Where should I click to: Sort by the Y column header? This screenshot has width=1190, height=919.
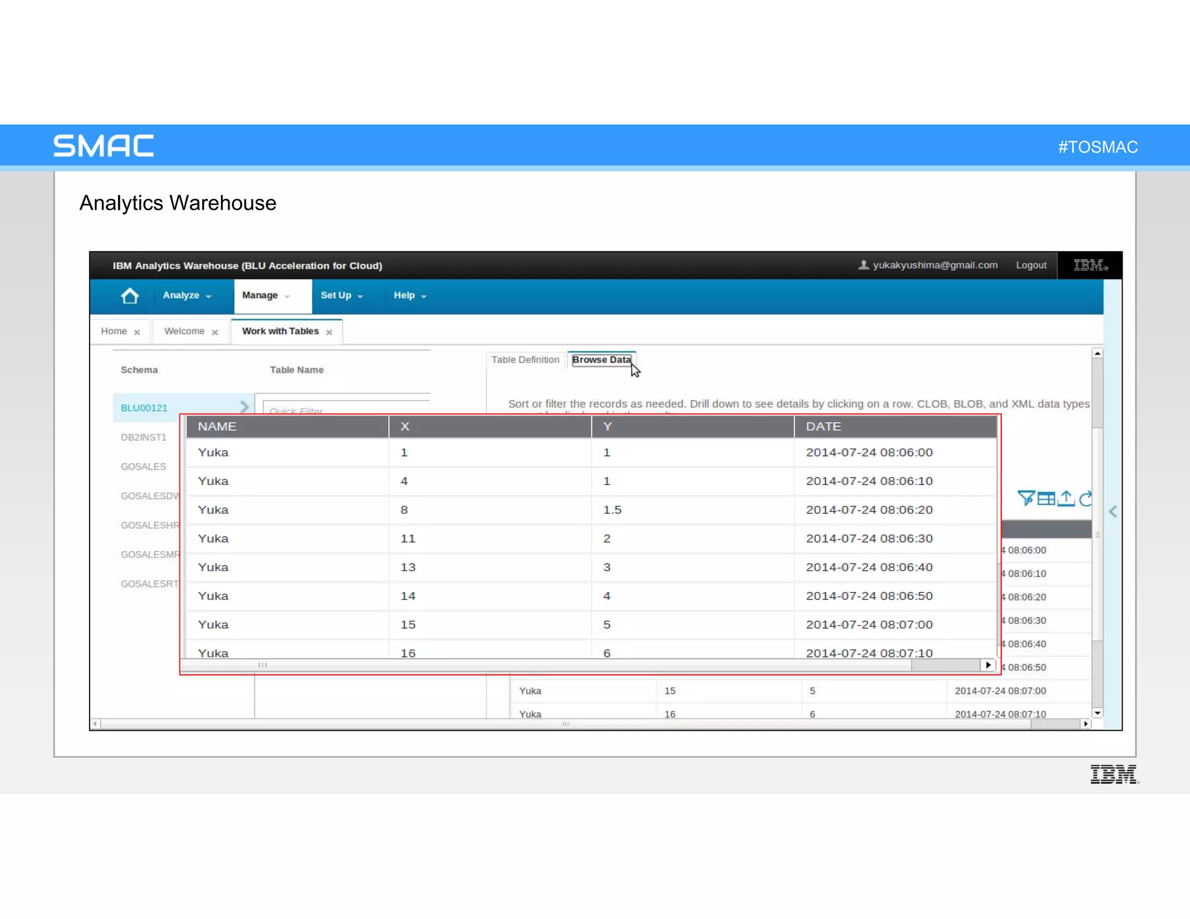pyautogui.click(x=693, y=426)
